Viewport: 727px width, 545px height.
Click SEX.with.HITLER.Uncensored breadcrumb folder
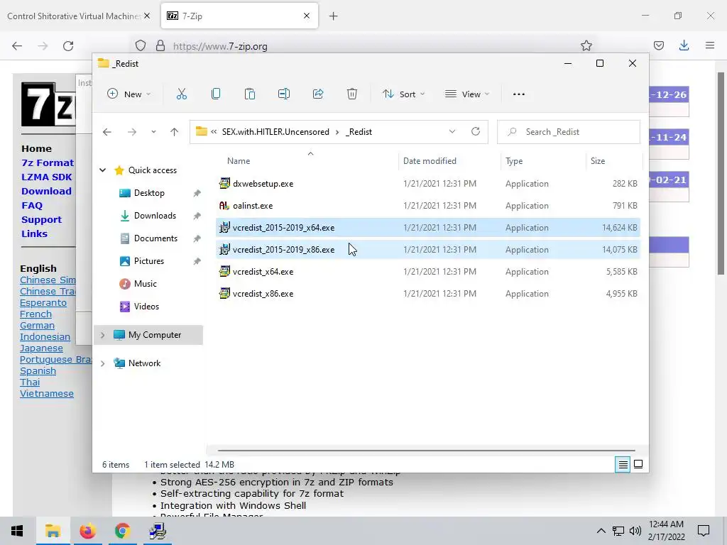click(275, 131)
